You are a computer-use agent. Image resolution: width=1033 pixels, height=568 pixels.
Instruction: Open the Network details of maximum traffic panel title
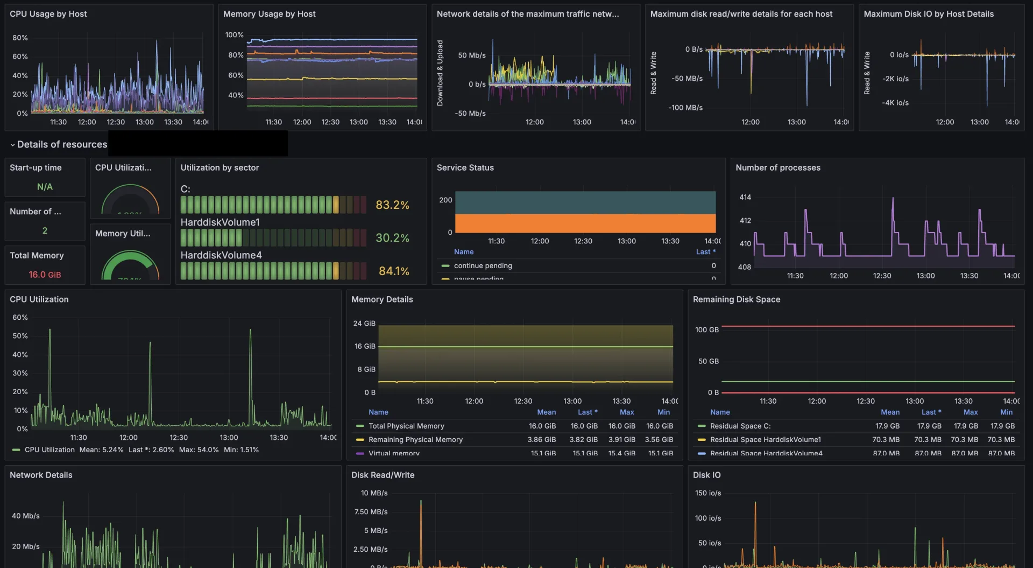tap(528, 14)
